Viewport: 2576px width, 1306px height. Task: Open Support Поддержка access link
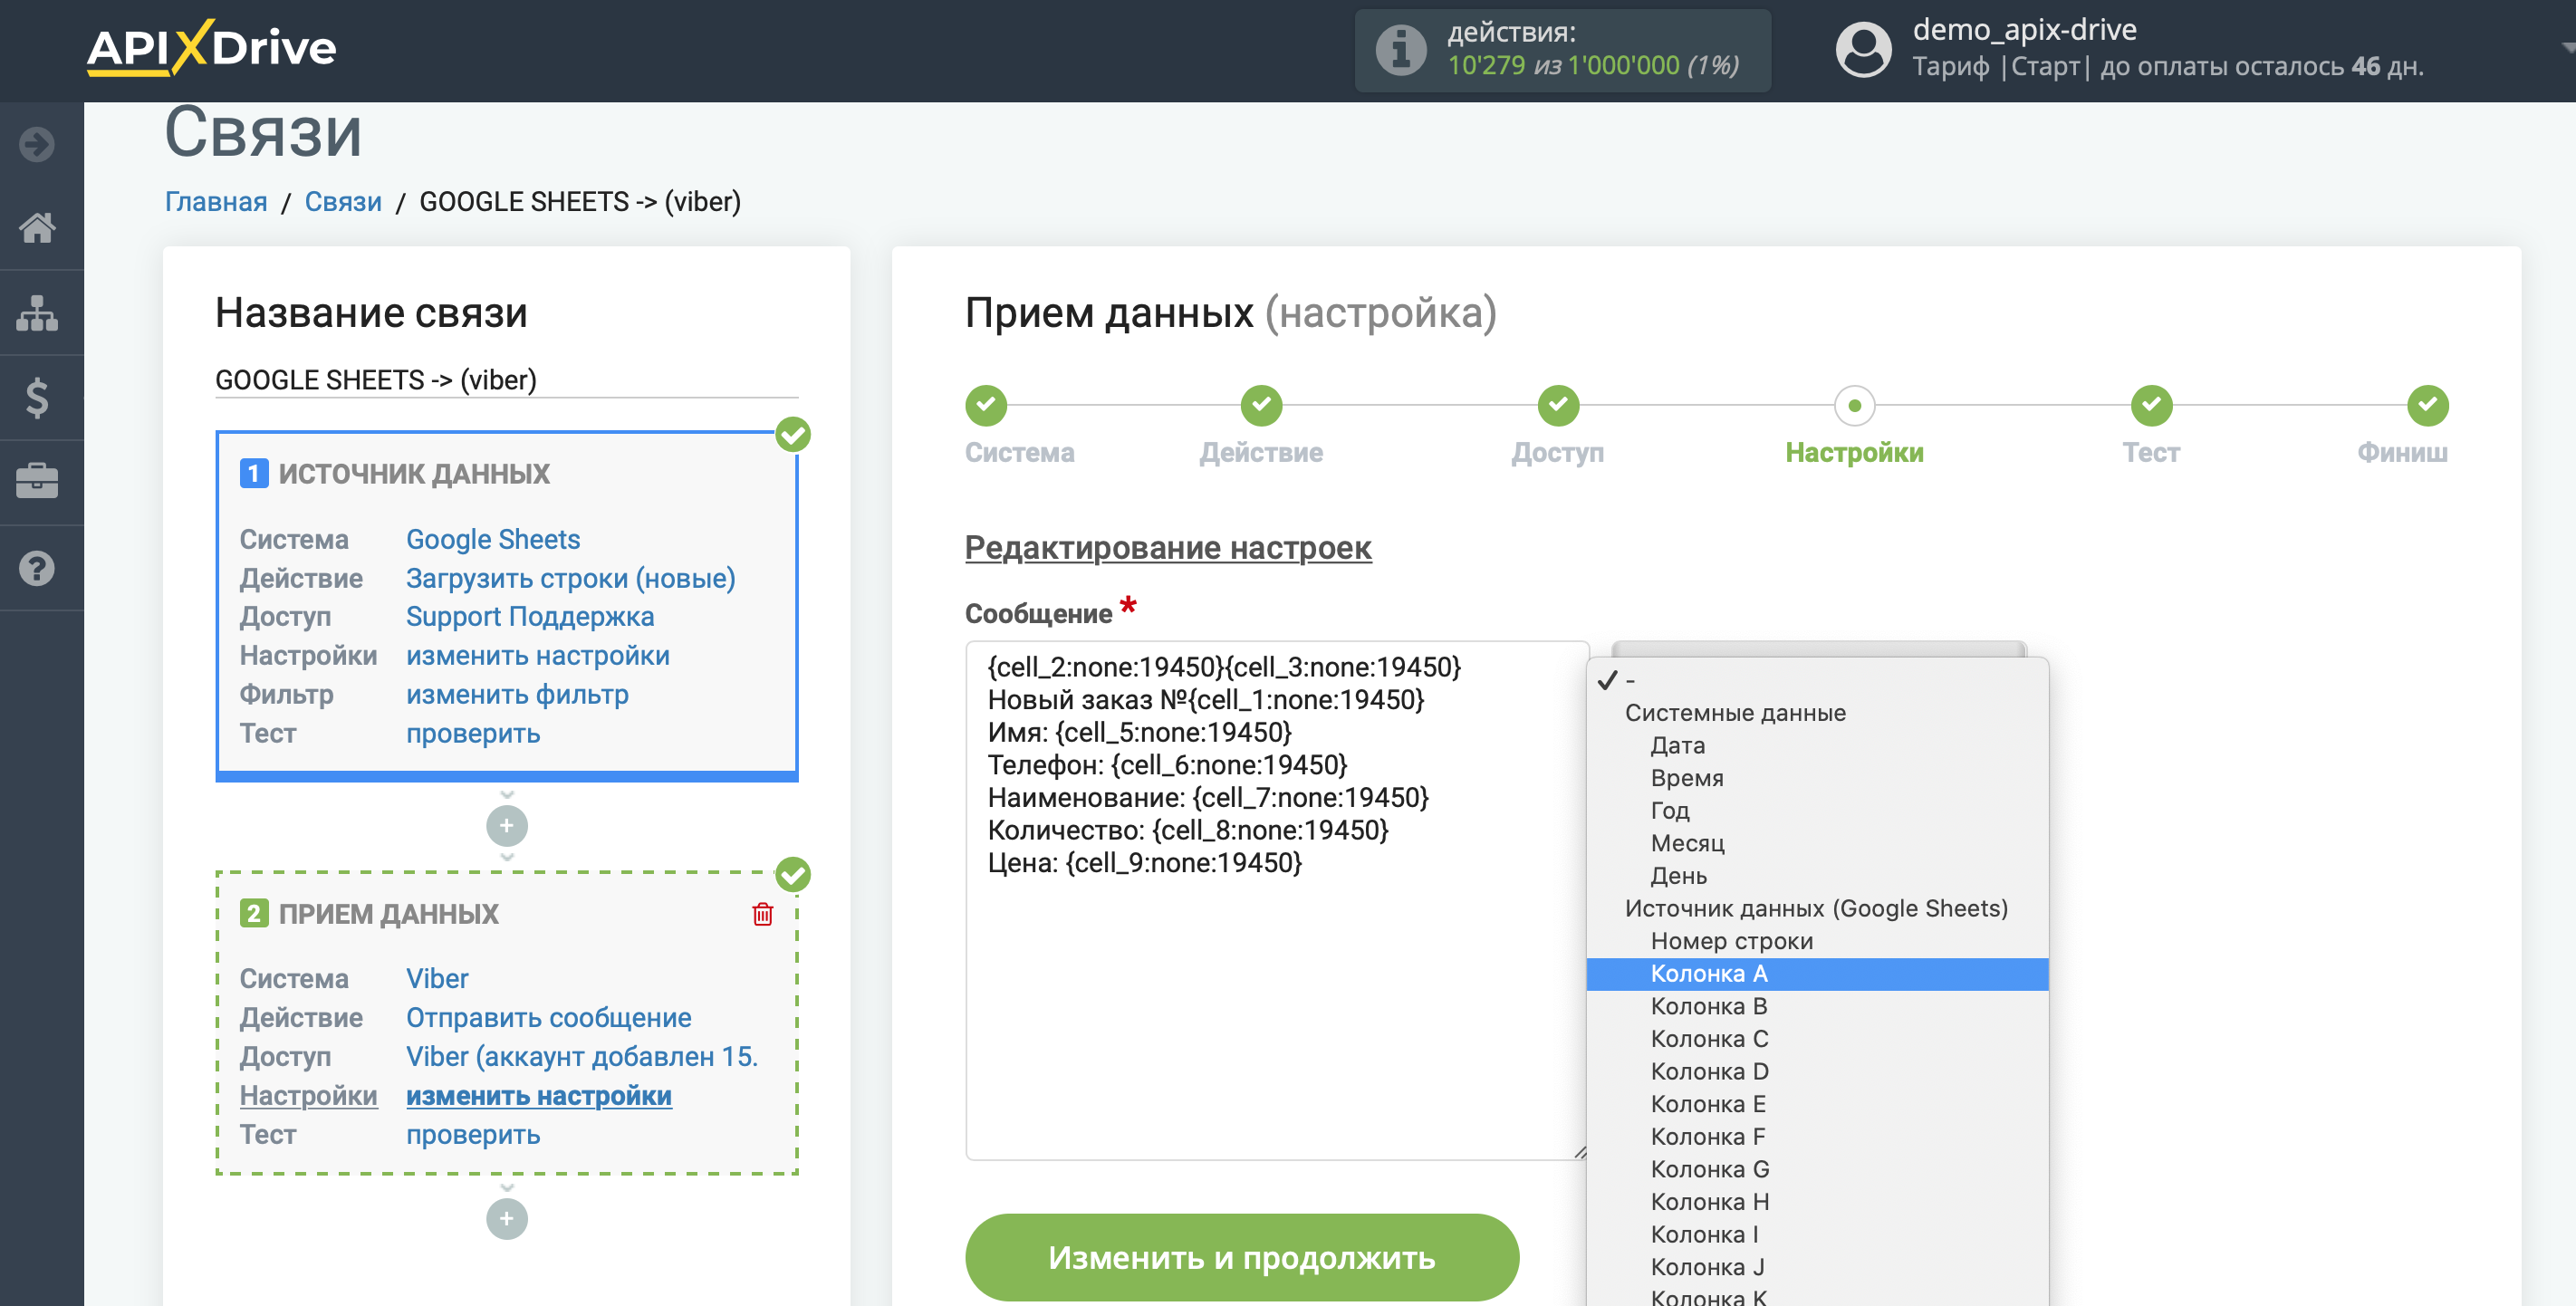(530, 617)
